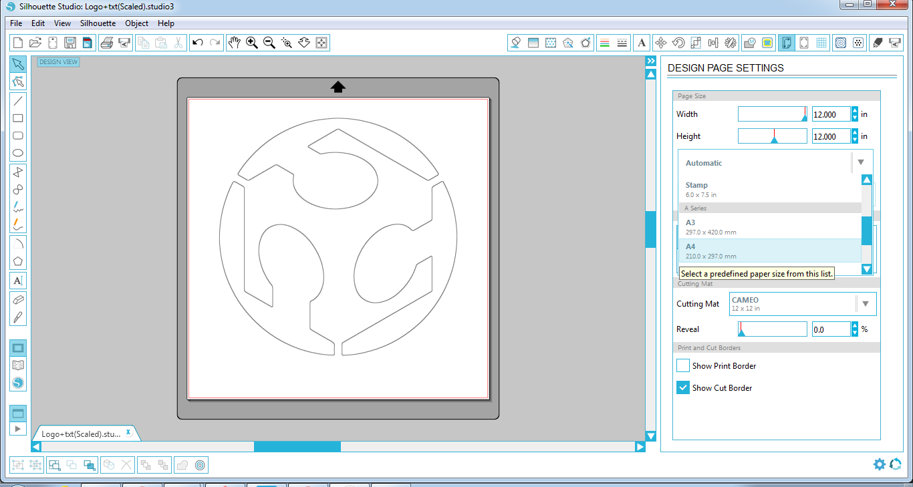Click the Fit to Window icon
Viewport: 913px width, 487px height.
321,43
